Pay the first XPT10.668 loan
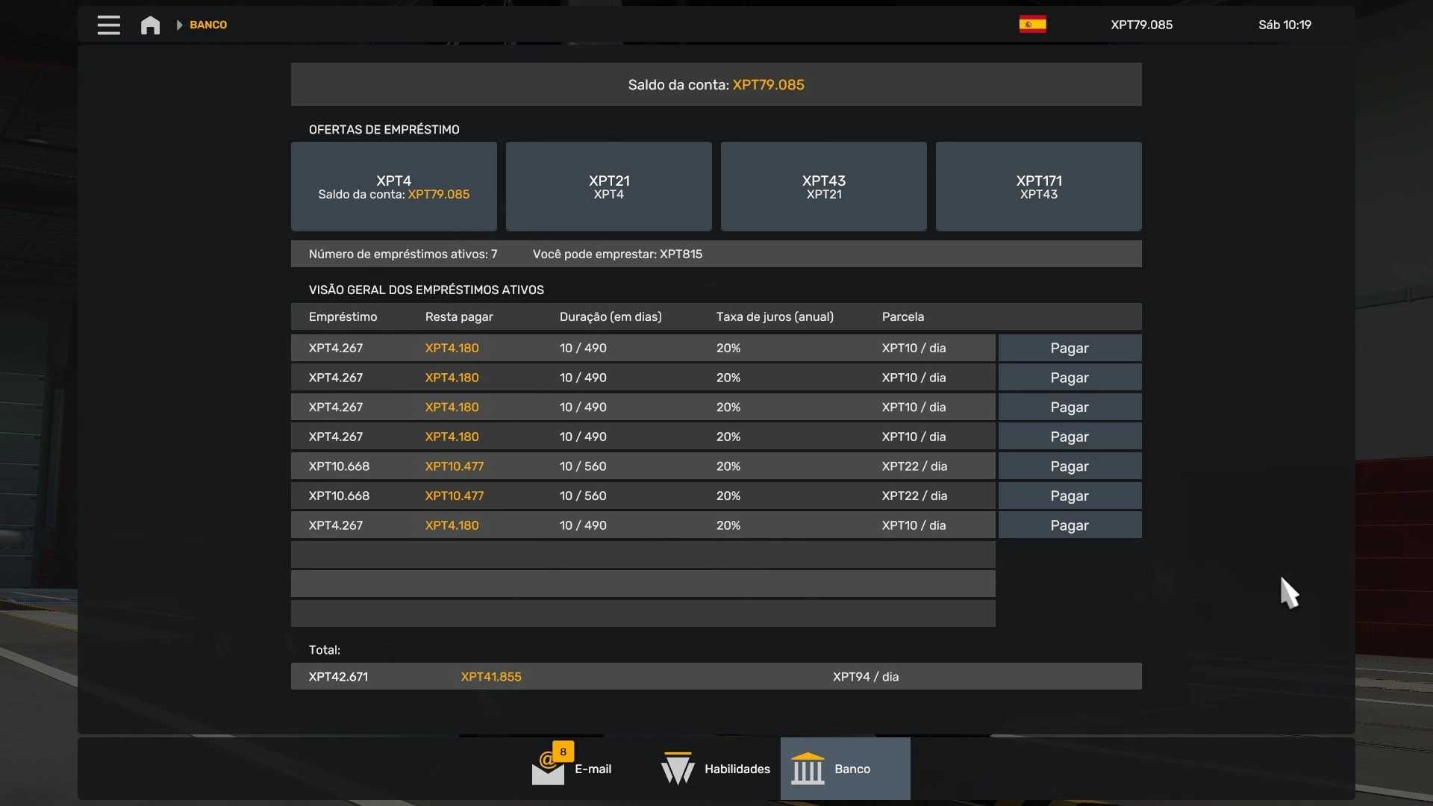Screen dimensions: 1433x806 click(x=1070, y=466)
